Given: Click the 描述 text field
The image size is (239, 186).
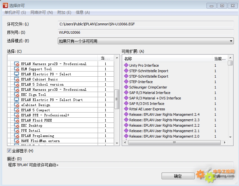Looking at the screenshot, I should point(120,165).
